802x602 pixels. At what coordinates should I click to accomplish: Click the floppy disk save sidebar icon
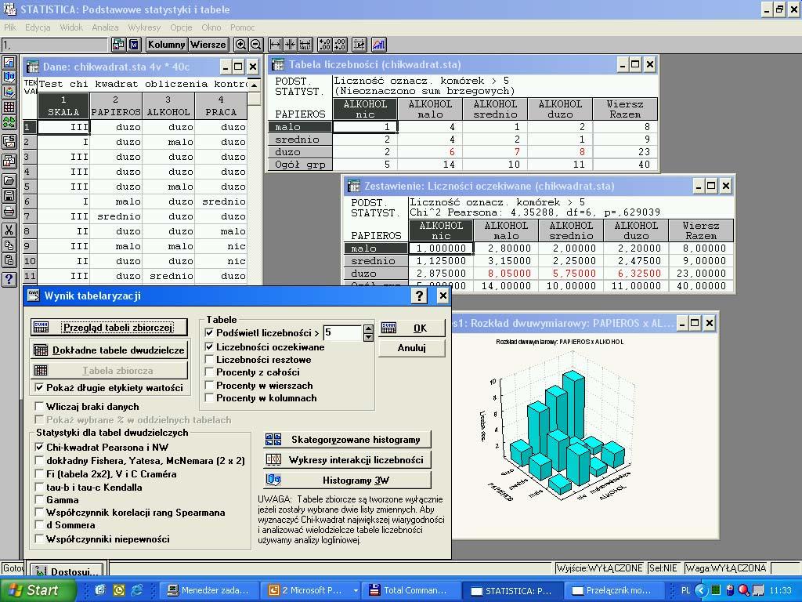pos(9,195)
